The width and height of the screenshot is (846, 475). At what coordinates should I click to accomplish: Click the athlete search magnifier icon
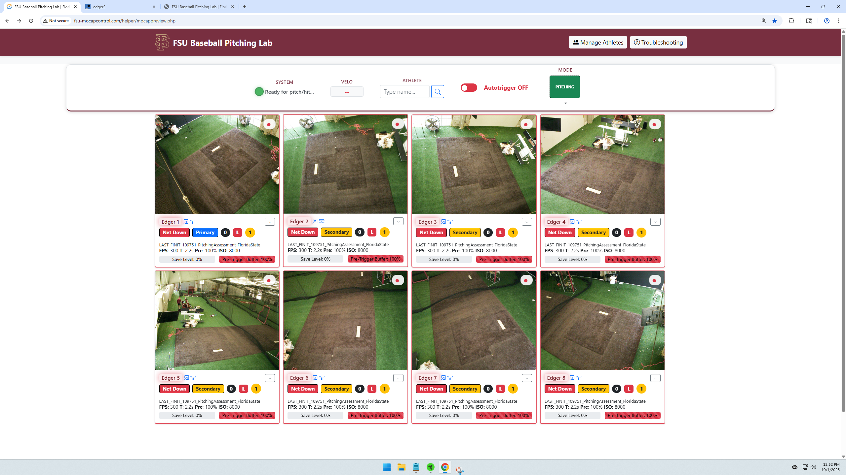438,91
